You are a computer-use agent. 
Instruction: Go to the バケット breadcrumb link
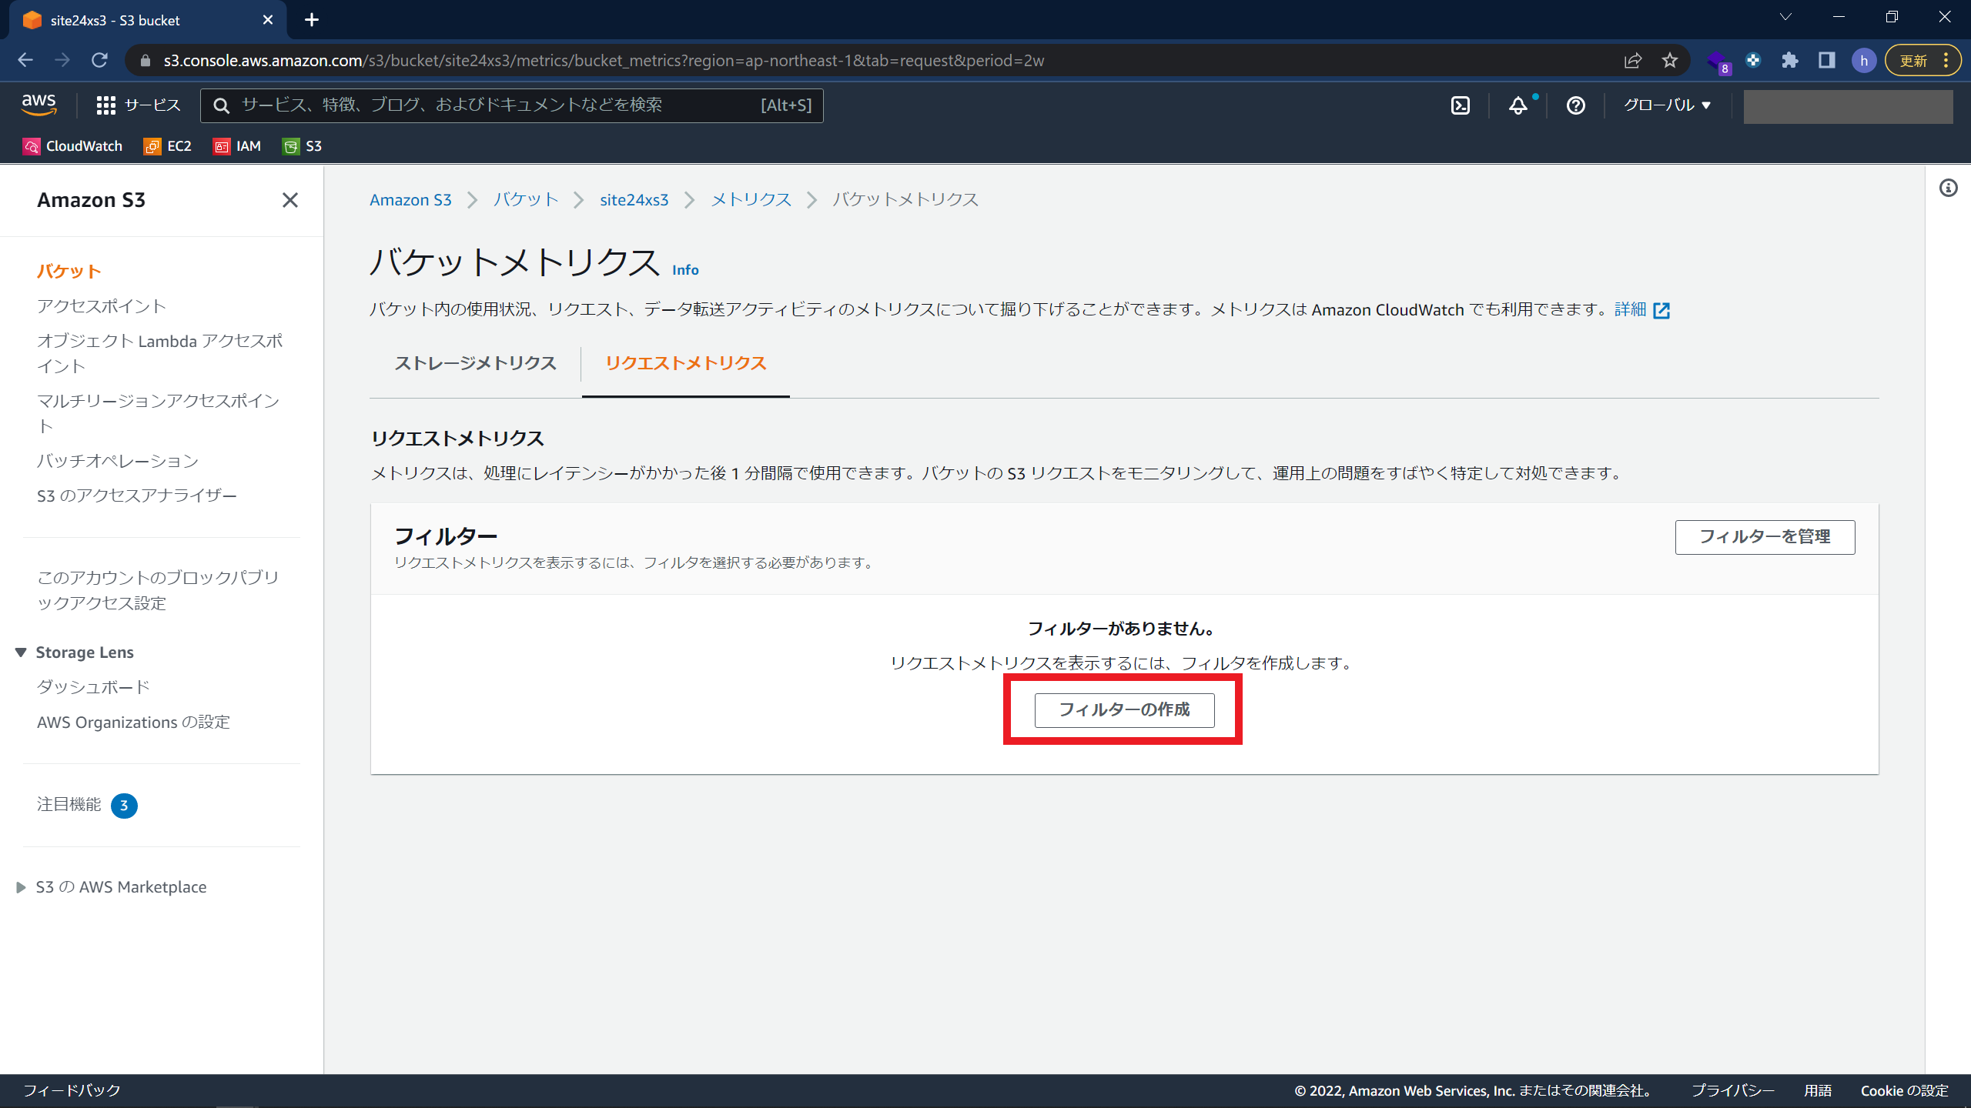coord(526,200)
